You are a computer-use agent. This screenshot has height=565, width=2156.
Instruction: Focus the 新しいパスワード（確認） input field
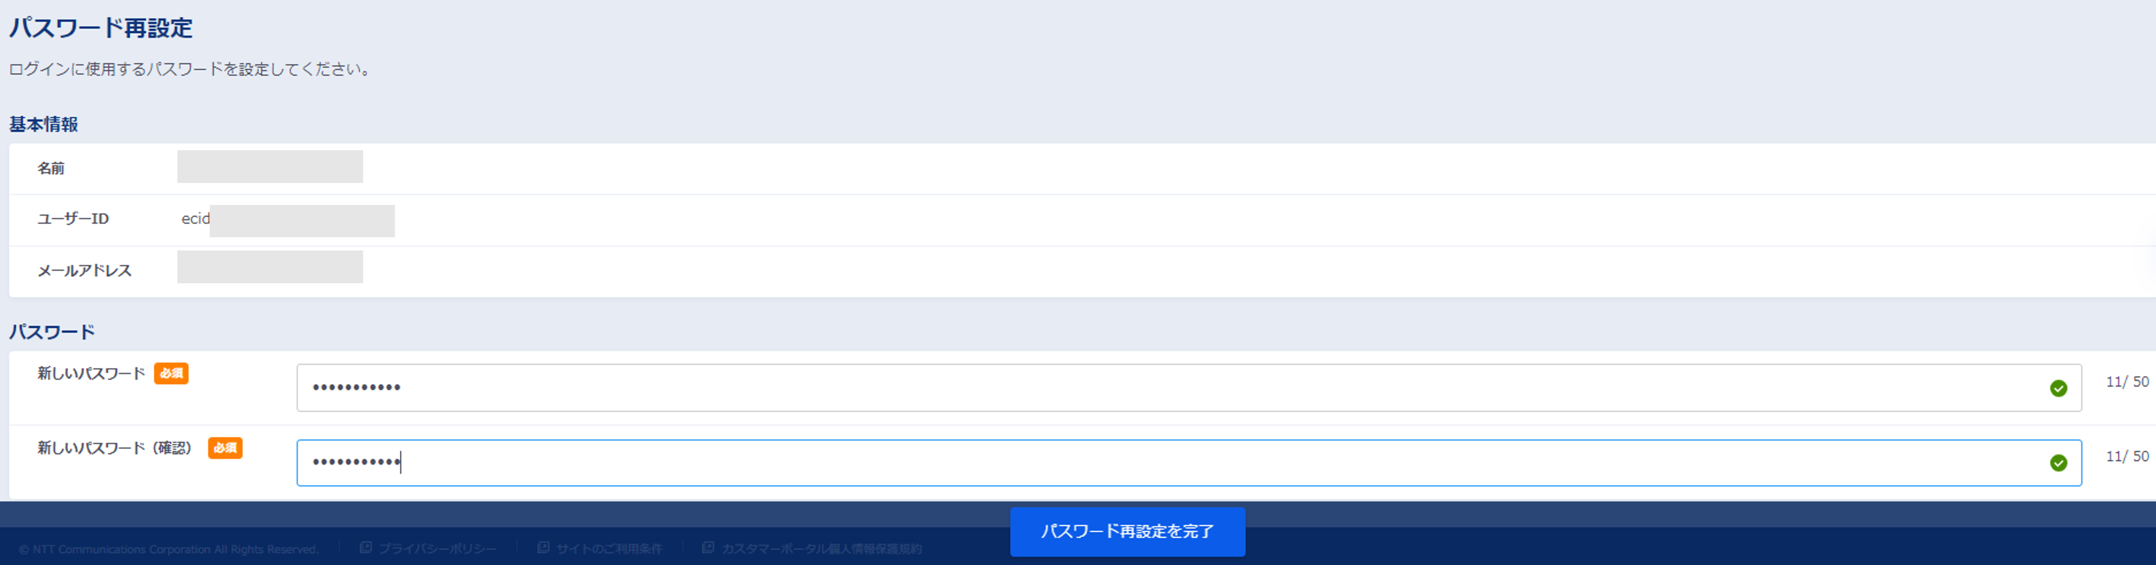(1172, 463)
